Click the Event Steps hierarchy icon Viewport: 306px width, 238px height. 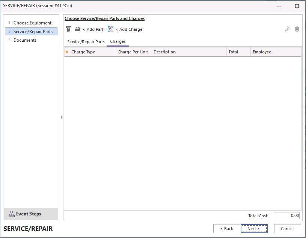click(x=12, y=214)
